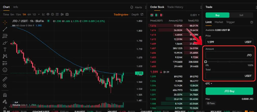Image resolution: width=257 pixels, height=112 pixels.
Task: Open the chart patterns tool
Action: click(x=5, y=56)
